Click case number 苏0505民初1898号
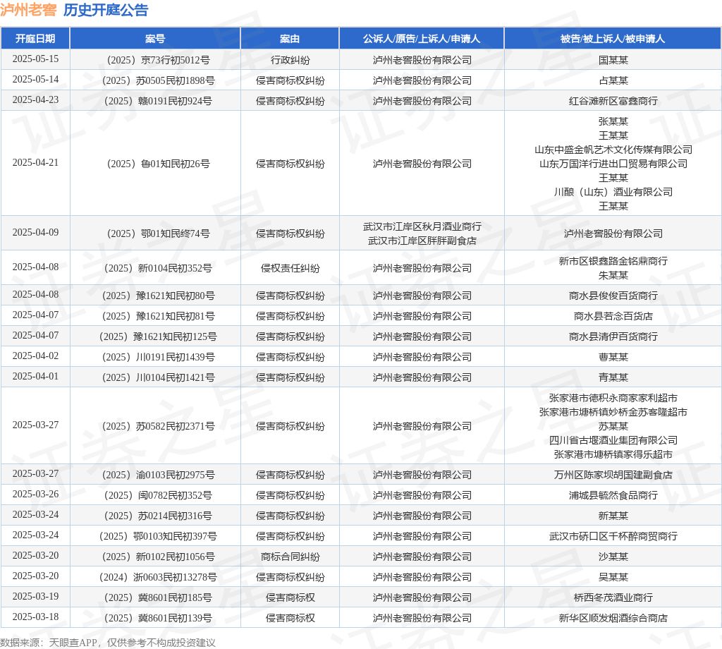722x649 pixels. tap(158, 80)
